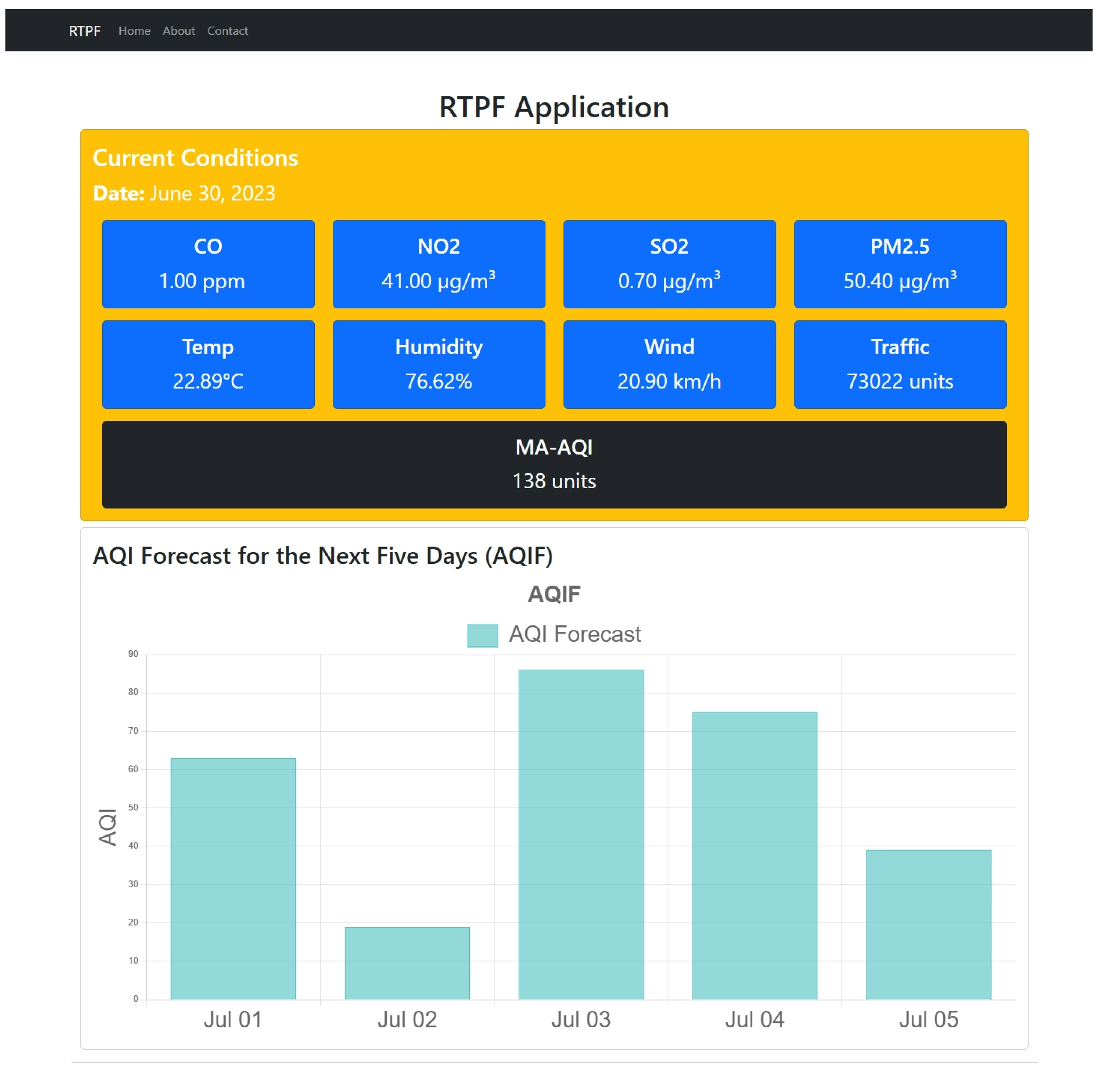Select the Jul 04 forecast bar
This screenshot has width=1099, height=1067.
point(755,855)
